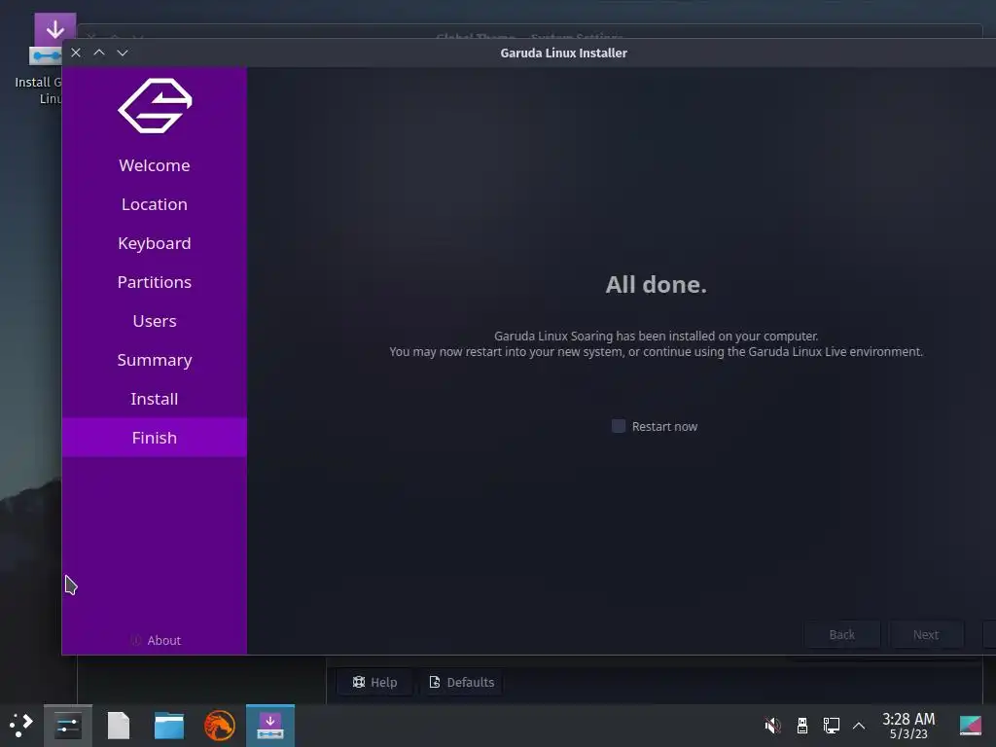The image size is (996, 747).
Task: Expand the hidden system tray icons arrow
Action: [859, 726]
